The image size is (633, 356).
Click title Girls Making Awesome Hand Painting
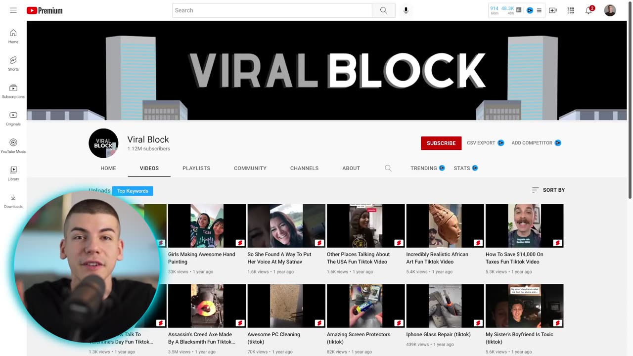(202, 258)
